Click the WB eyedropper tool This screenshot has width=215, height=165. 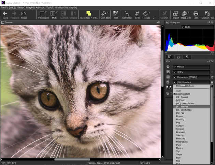point(116,14)
